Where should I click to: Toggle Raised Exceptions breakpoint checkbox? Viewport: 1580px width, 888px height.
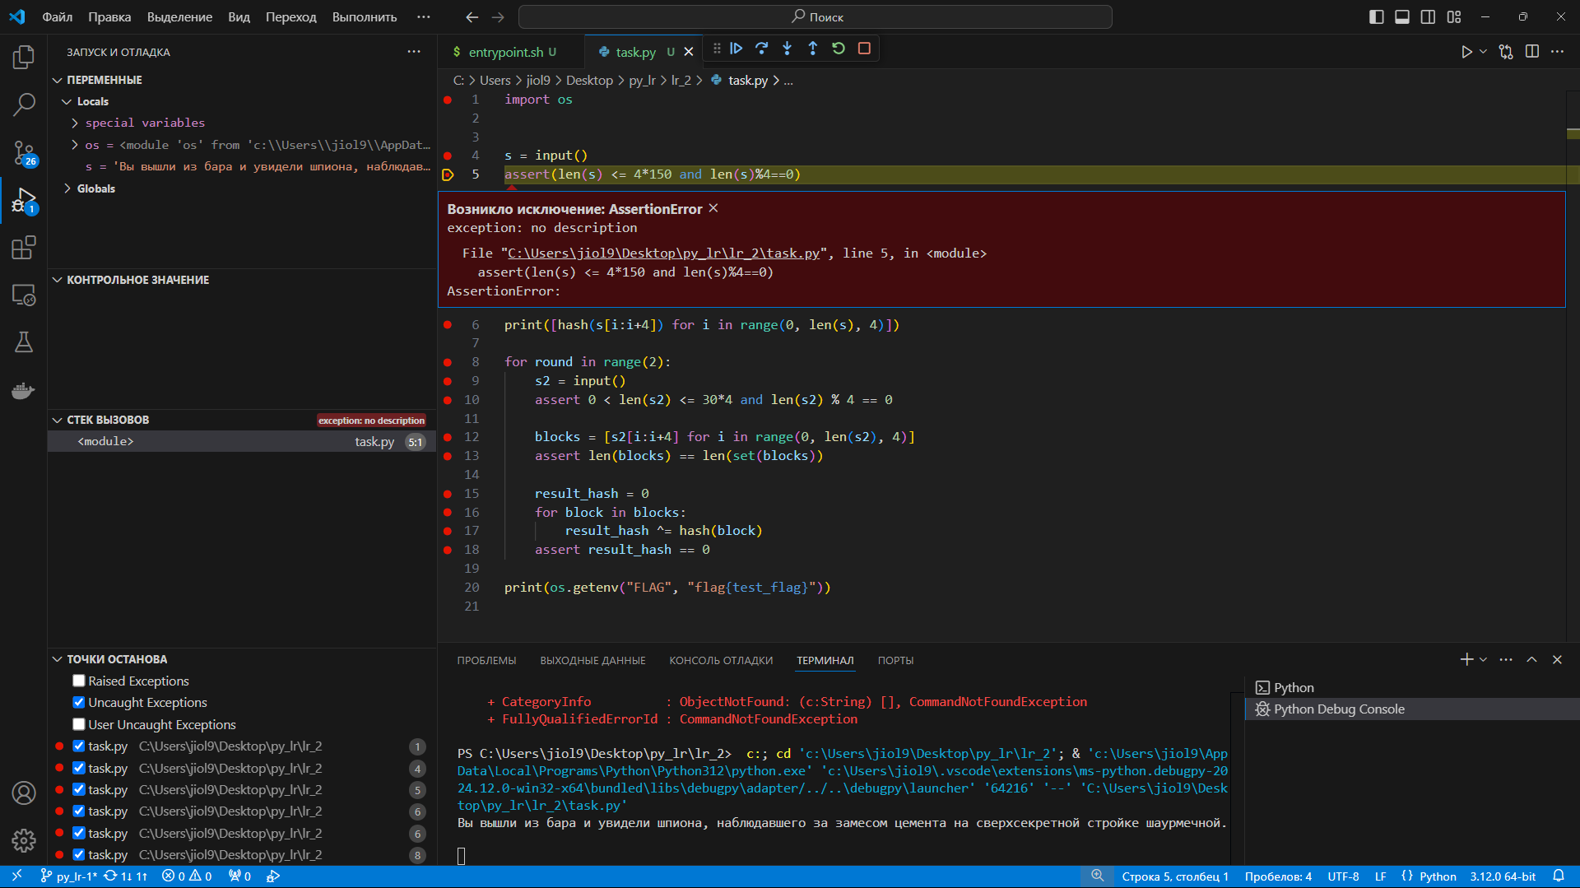(79, 681)
